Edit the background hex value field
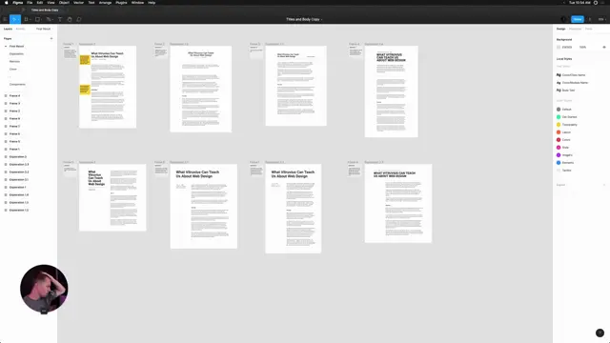Viewport: 610px width, 343px height. pos(567,47)
